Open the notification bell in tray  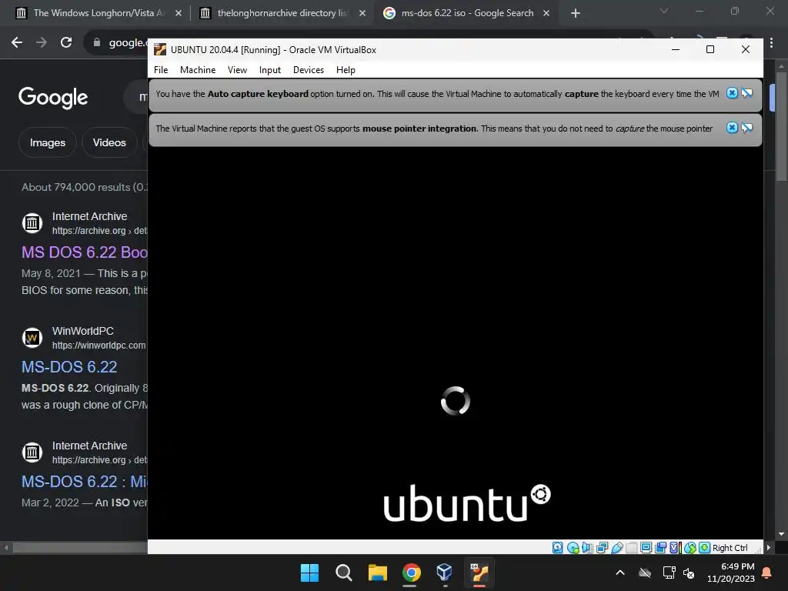[x=767, y=573]
